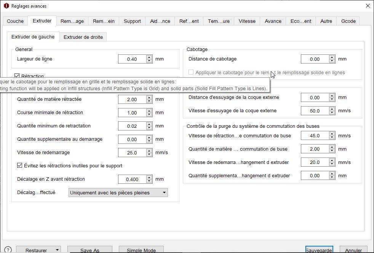The width and height of the screenshot is (374, 253).
Task: Switch to Simple Mode
Action: click(x=141, y=250)
